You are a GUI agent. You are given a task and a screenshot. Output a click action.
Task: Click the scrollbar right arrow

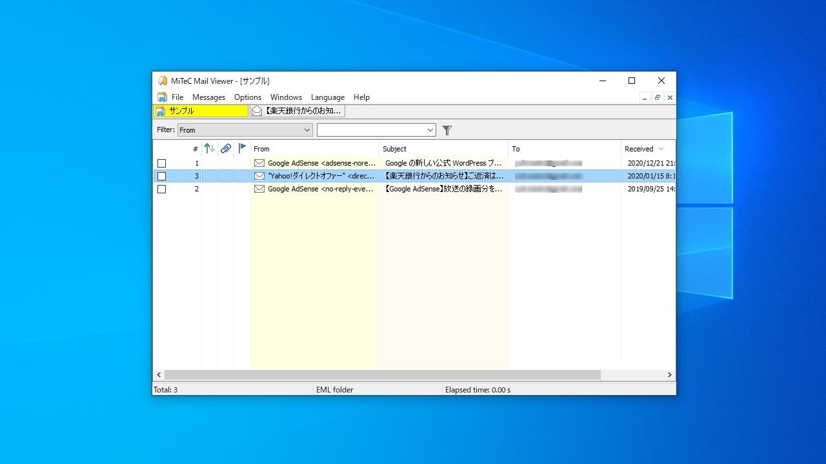670,374
